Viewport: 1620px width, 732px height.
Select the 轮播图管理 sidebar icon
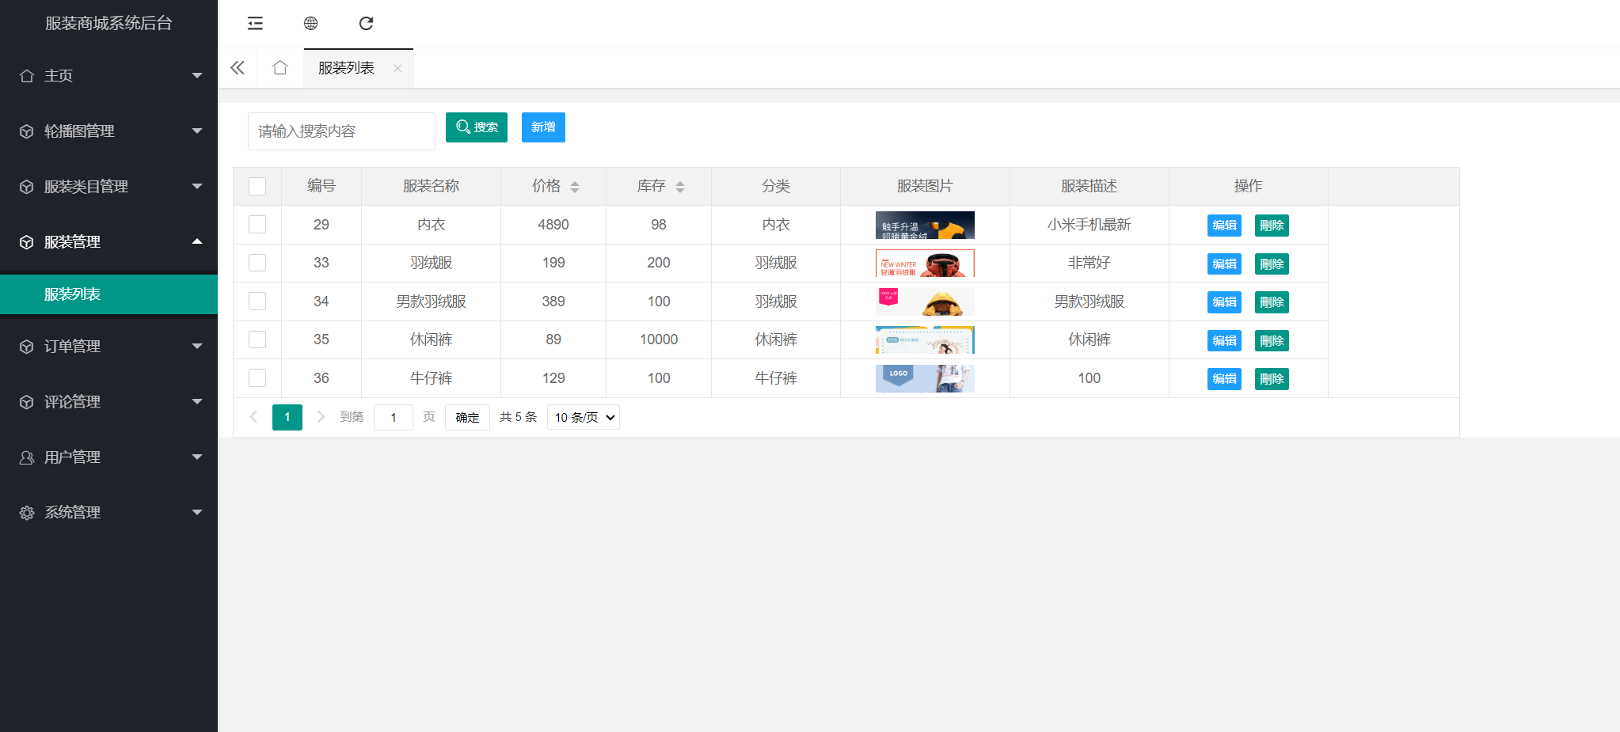26,131
